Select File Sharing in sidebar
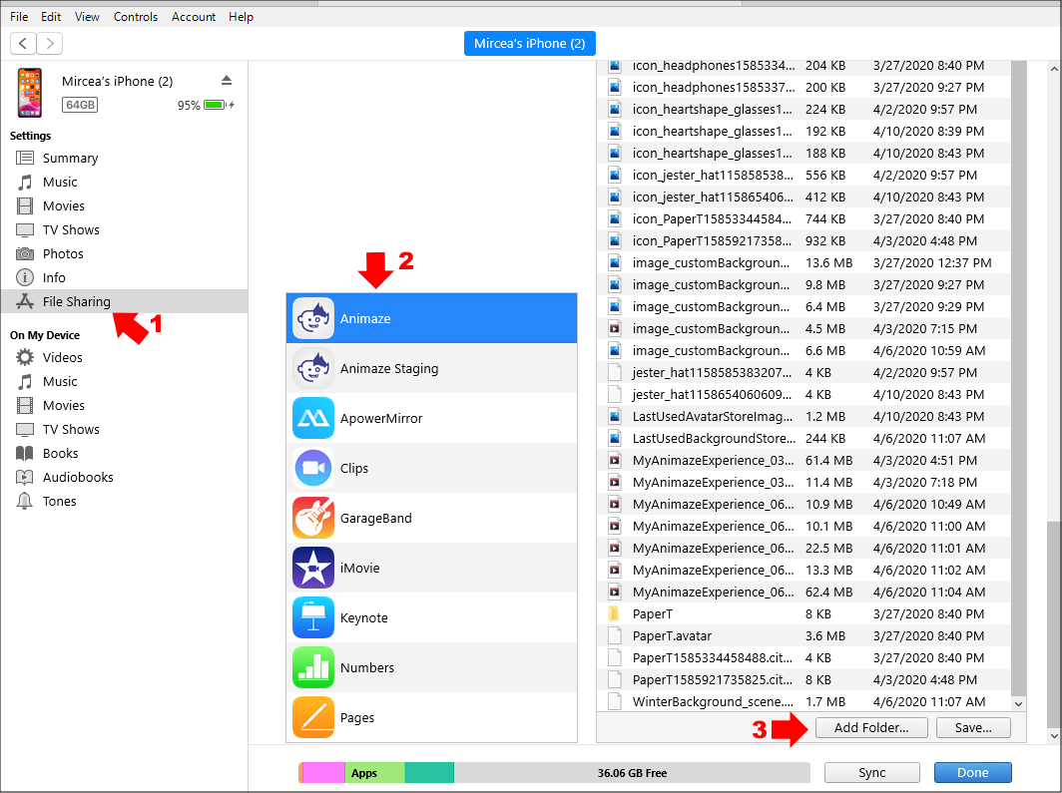Image resolution: width=1062 pixels, height=793 pixels. coord(124,301)
